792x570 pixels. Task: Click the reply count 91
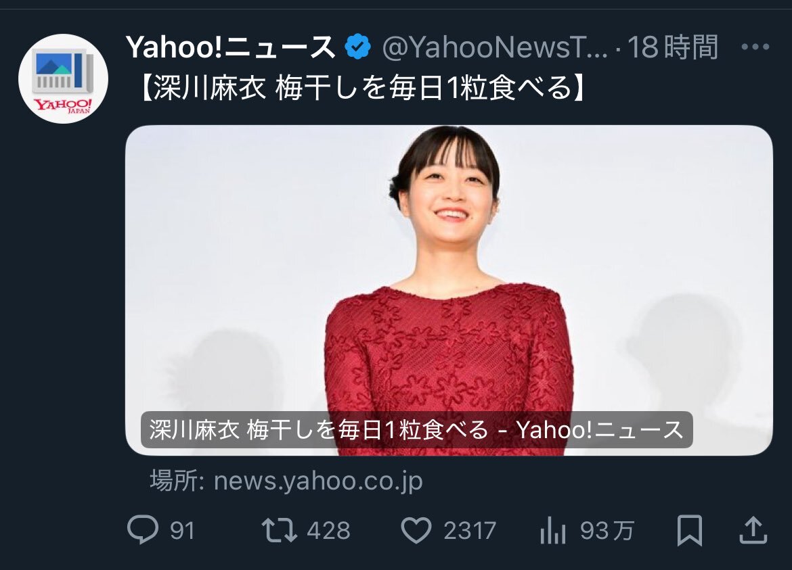pos(182,531)
